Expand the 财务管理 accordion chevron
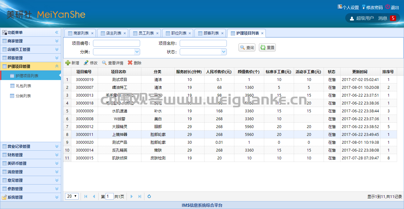 tap(57, 155)
